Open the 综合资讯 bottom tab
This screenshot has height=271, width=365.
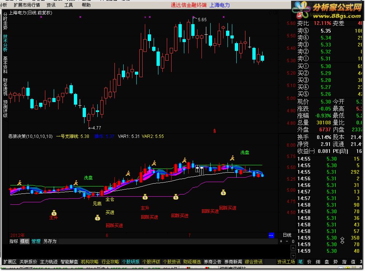tap(253, 262)
